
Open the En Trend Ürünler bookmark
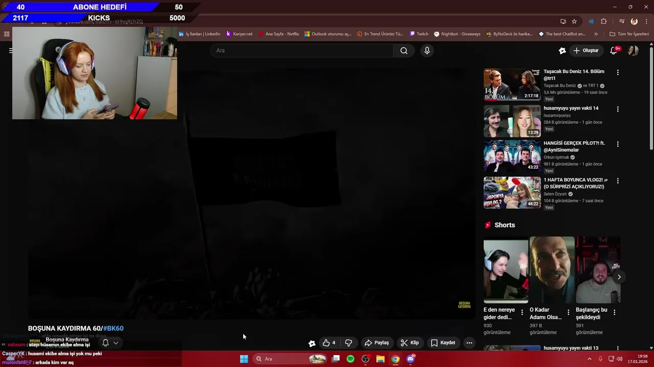pyautogui.click(x=380, y=34)
